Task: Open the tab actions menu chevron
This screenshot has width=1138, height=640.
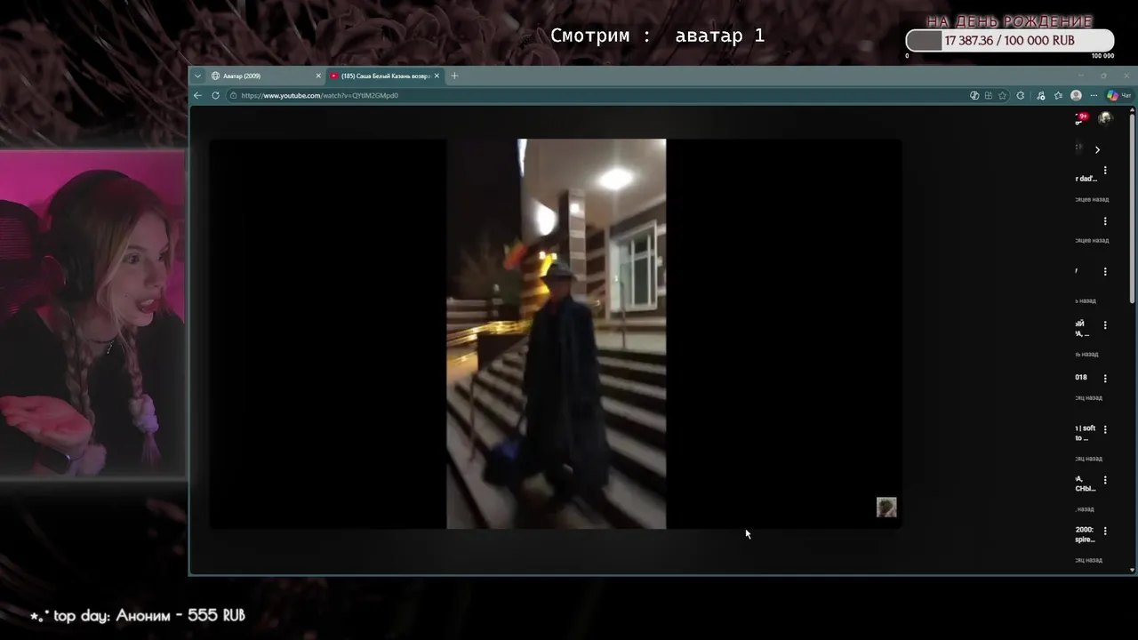Action: [x=197, y=76]
